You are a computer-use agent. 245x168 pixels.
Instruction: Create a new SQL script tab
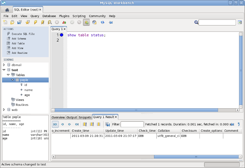[5, 22]
